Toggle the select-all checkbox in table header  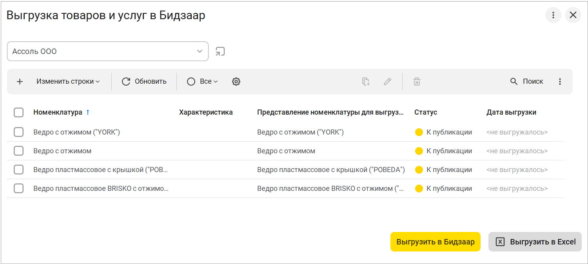[18, 113]
